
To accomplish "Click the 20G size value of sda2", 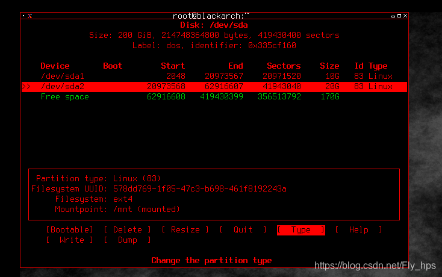I will point(332,87).
